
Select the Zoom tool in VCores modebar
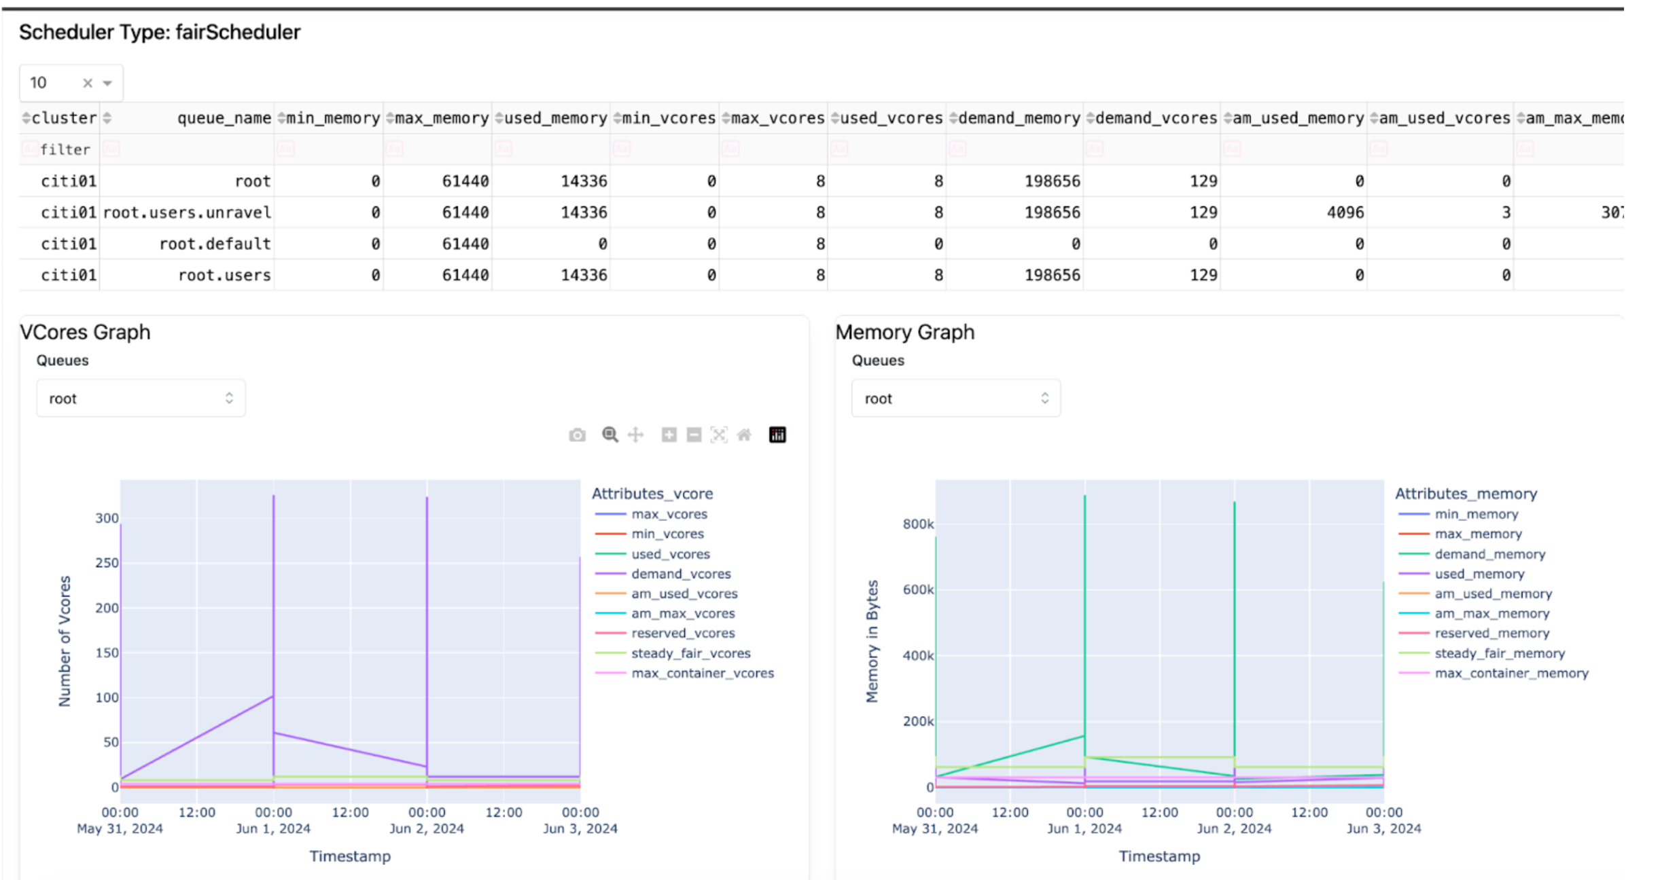tap(610, 435)
